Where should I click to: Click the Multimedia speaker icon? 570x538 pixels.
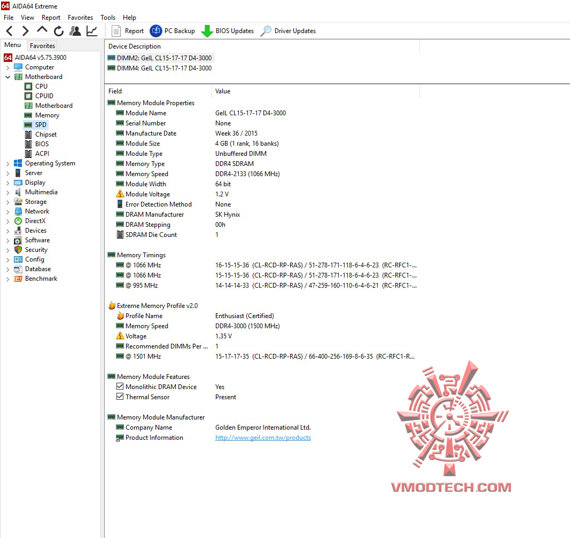(18, 192)
